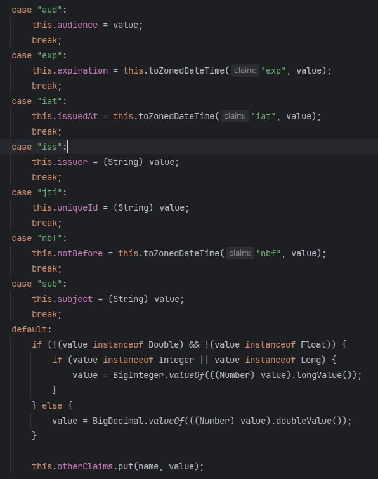
Task: Click the "aud" case string
Action: click(49, 10)
